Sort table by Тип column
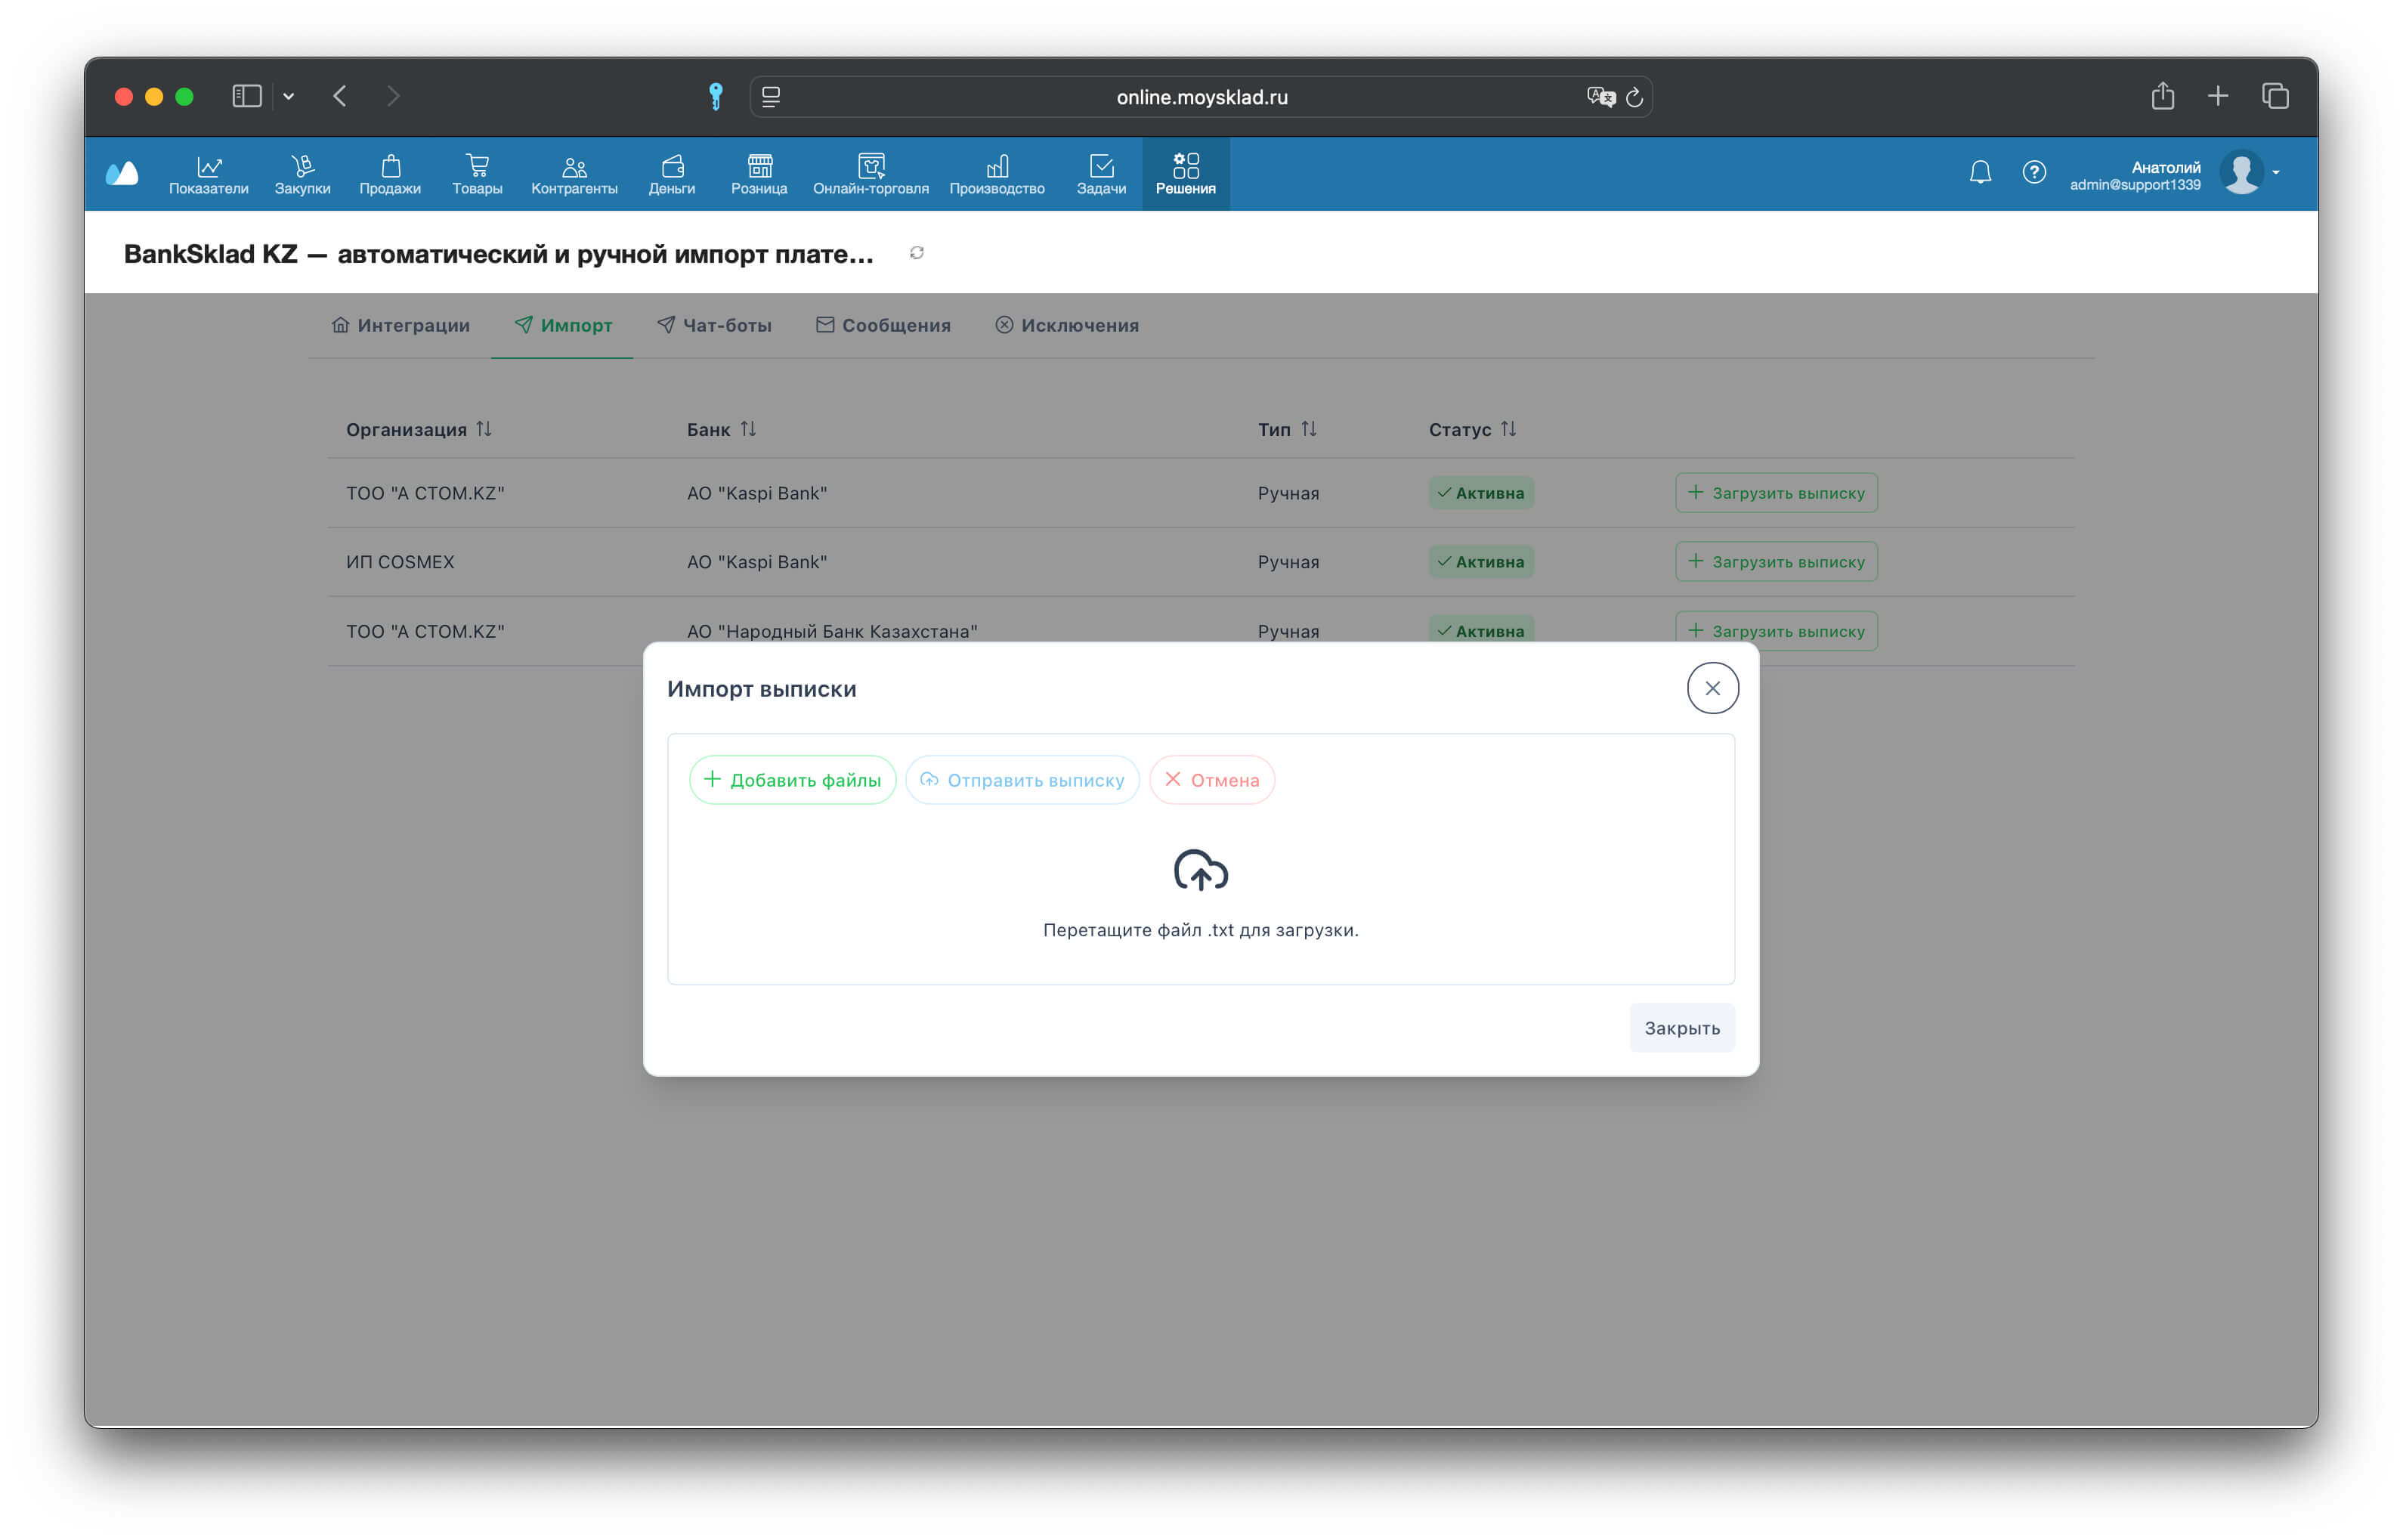The width and height of the screenshot is (2403, 1540). tap(1287, 429)
